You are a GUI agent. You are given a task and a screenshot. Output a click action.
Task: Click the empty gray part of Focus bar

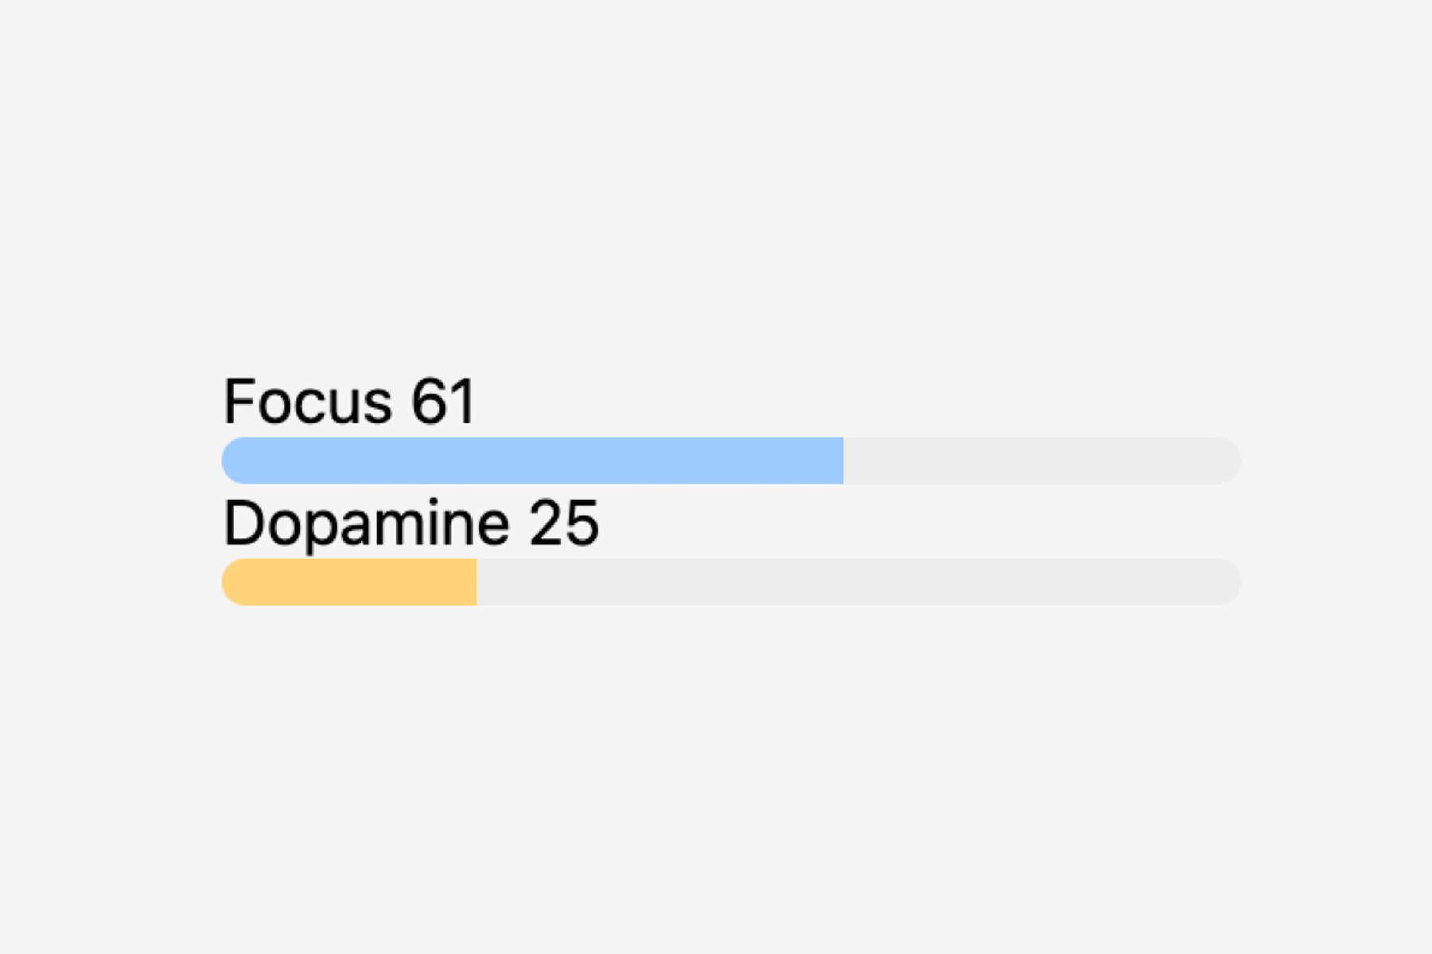[x=1042, y=460]
